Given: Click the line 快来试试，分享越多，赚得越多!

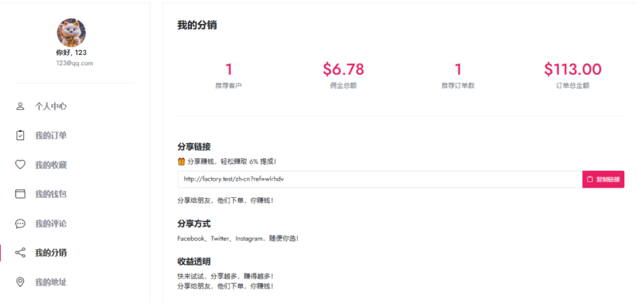Looking at the screenshot, I should 225,276.
